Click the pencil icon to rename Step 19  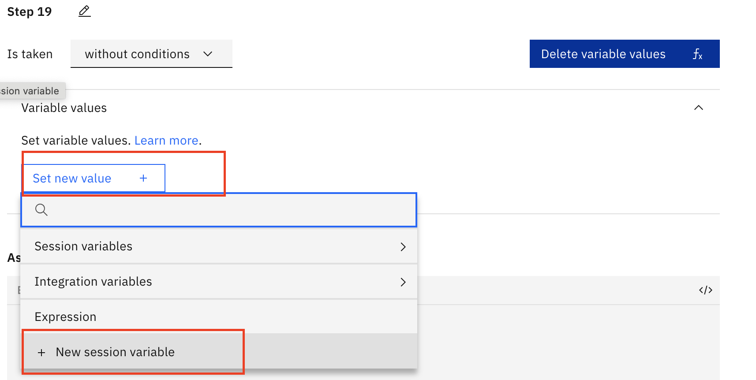84,11
